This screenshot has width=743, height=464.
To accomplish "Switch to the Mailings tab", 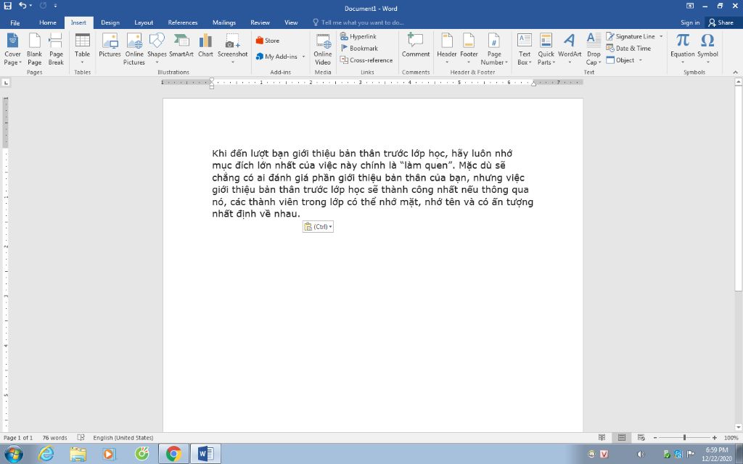I will pos(223,22).
